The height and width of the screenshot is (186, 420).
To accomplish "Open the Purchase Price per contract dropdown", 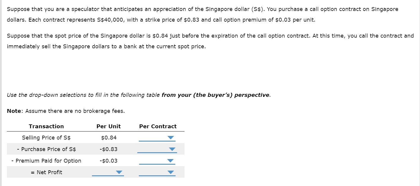I will coord(157,149).
